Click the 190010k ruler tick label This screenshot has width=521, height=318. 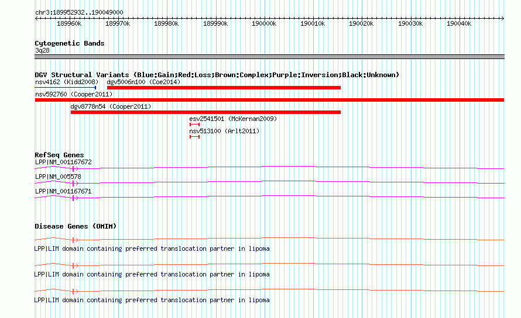click(x=313, y=23)
